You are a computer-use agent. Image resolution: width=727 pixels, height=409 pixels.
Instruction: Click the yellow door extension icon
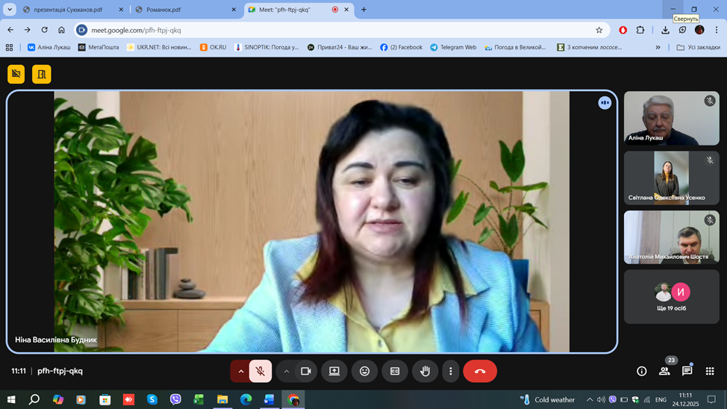42,74
